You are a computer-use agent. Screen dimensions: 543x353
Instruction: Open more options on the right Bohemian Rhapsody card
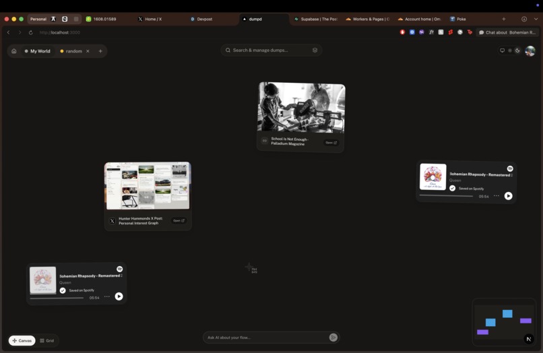pos(497,196)
